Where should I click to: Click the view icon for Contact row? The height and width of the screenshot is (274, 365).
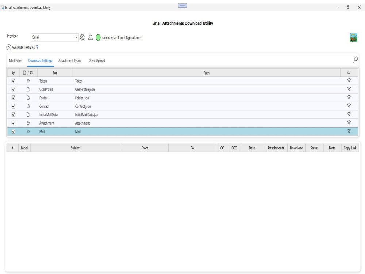(349, 106)
